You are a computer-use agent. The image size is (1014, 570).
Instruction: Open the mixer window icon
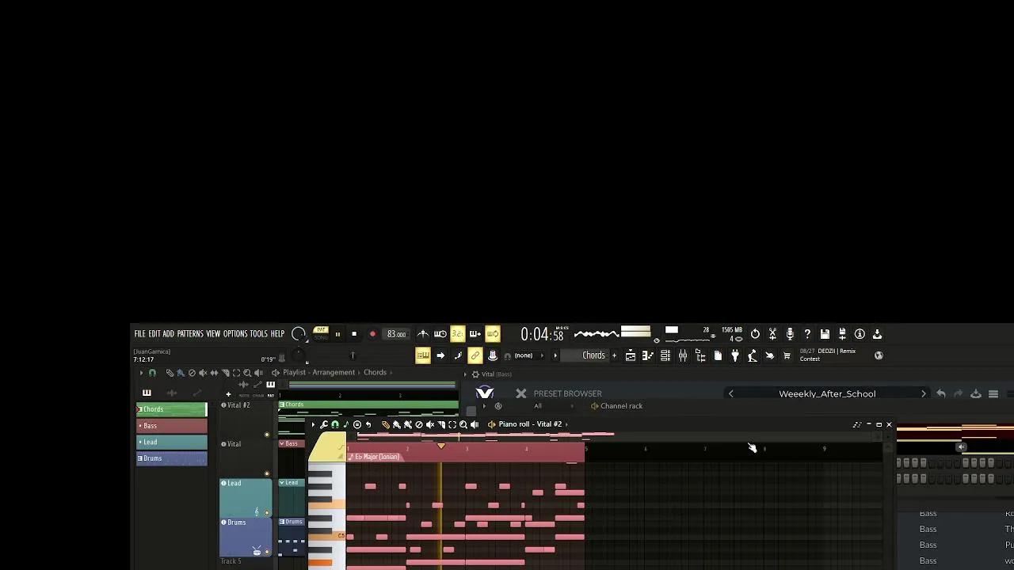click(x=683, y=355)
